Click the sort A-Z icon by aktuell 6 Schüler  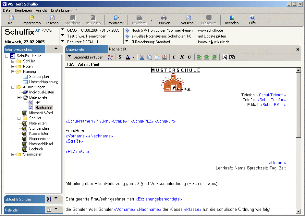coord(49,199)
